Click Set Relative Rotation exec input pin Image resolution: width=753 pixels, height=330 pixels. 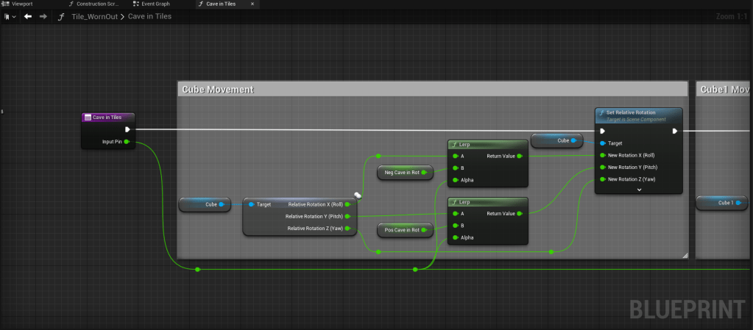point(603,132)
